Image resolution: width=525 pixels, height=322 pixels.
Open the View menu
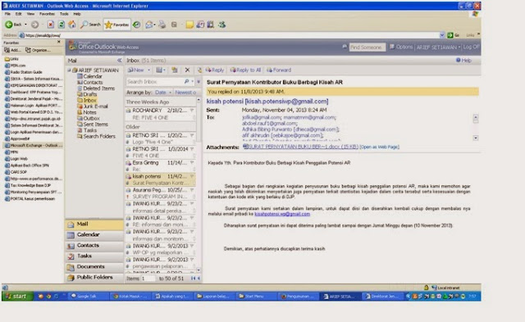point(30,14)
